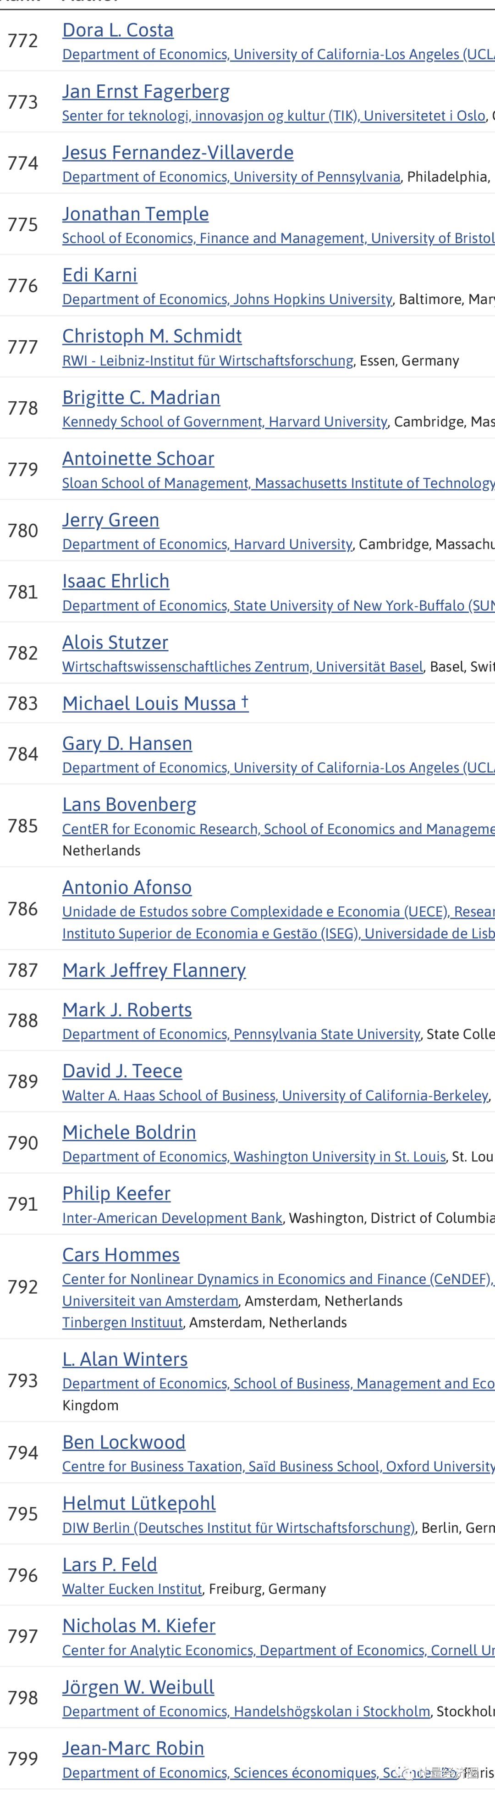
Task: Open Isaac Ehrlich's profile
Action: pyautogui.click(x=115, y=581)
